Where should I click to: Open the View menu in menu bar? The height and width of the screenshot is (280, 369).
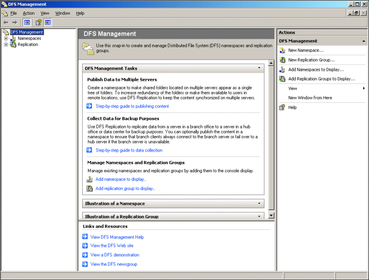click(x=45, y=13)
